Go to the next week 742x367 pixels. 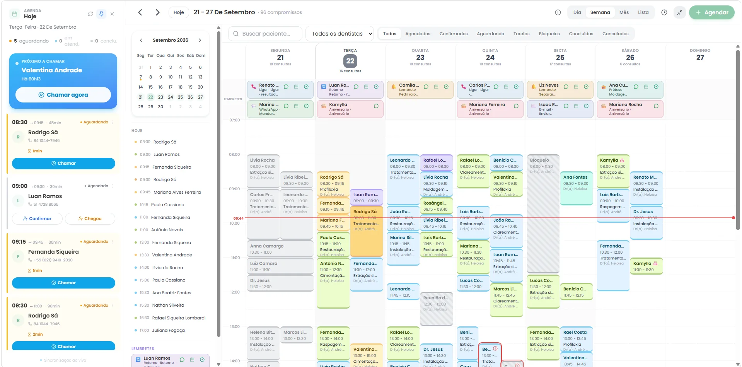[x=157, y=12]
